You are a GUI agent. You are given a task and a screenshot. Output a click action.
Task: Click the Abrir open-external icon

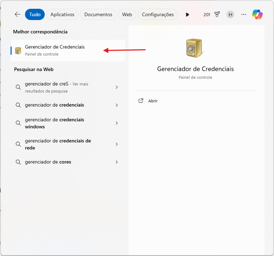click(x=141, y=101)
